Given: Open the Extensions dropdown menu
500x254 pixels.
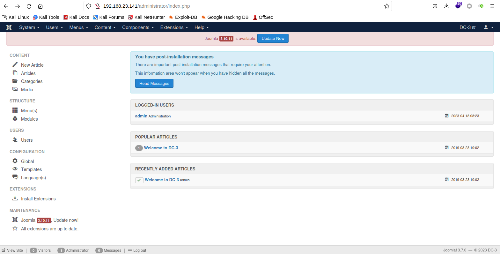Looking at the screenshot, I should [x=174, y=27].
